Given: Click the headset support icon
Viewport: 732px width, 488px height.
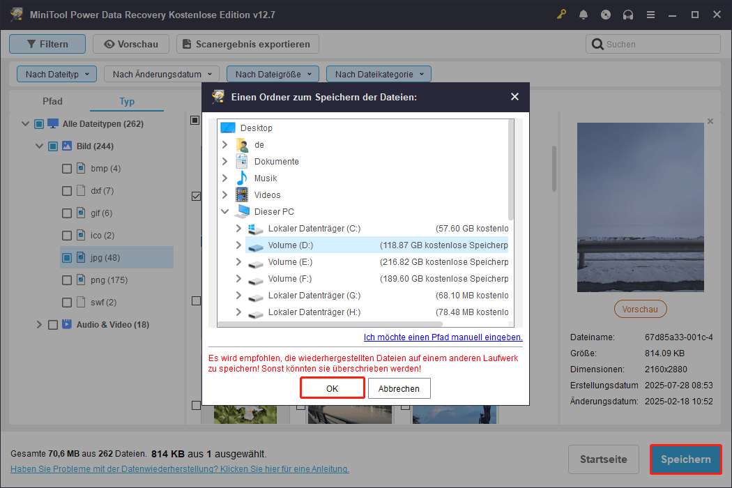Looking at the screenshot, I should point(628,14).
